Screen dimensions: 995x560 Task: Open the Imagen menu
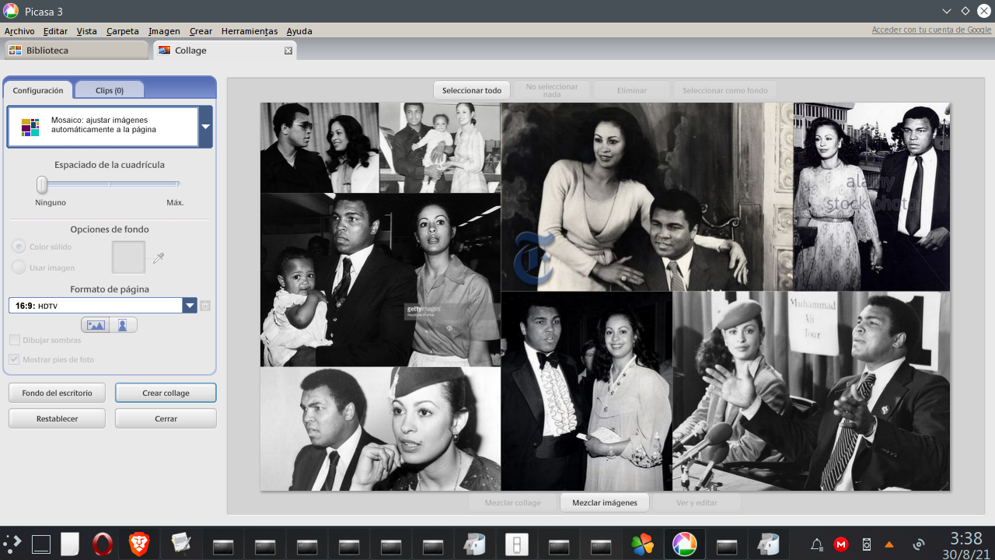click(164, 31)
